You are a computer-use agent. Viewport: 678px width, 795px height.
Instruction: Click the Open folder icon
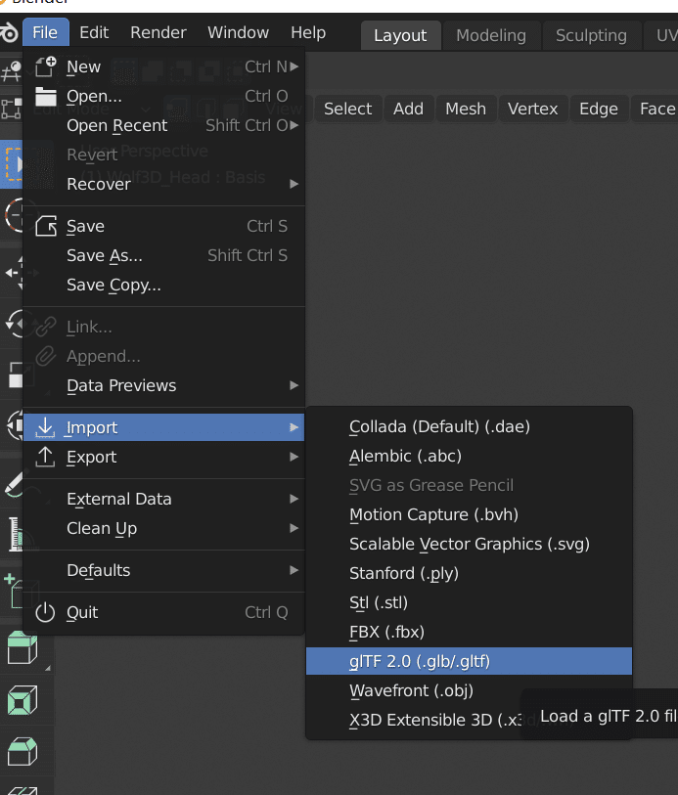pyautogui.click(x=46, y=96)
